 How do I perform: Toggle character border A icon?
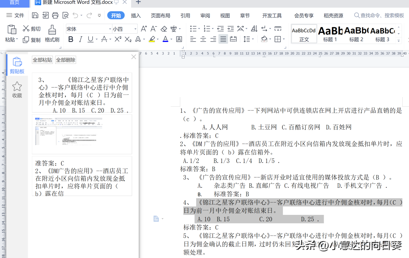pyautogui.click(x=179, y=39)
